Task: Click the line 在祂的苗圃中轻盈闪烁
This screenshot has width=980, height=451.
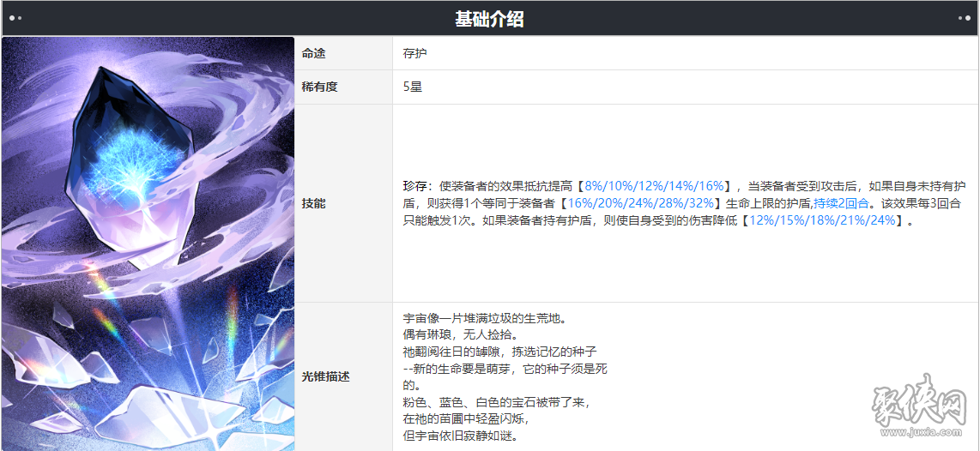Action: [466, 419]
